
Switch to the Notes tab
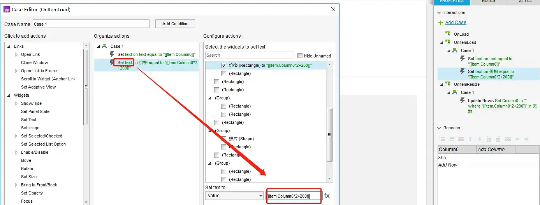click(x=488, y=2)
